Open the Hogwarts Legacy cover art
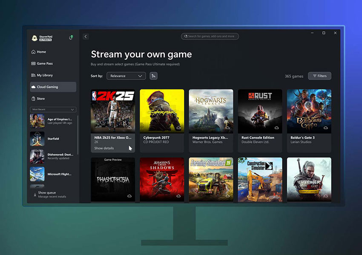 click(211, 111)
